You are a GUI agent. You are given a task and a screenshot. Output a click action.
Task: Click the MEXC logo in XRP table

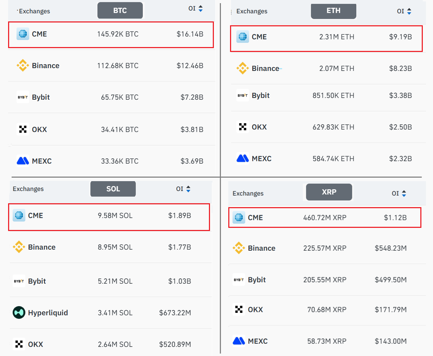(x=239, y=341)
